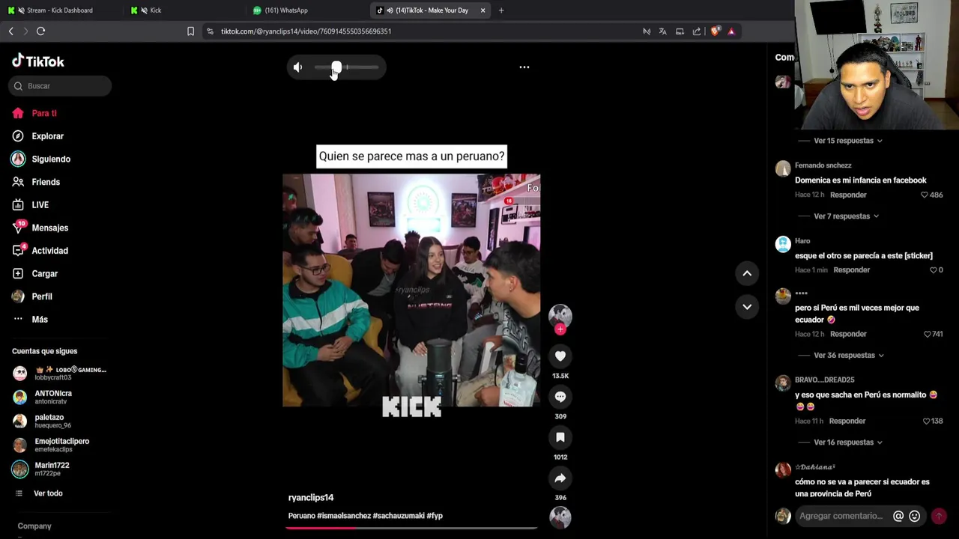Insert a mention with the @ icon
This screenshot has width=959, height=539.
pyautogui.click(x=898, y=516)
